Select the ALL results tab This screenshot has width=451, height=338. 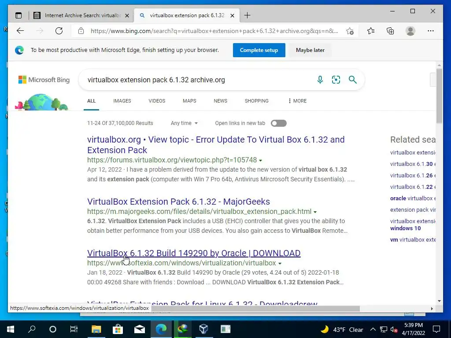tap(92, 101)
